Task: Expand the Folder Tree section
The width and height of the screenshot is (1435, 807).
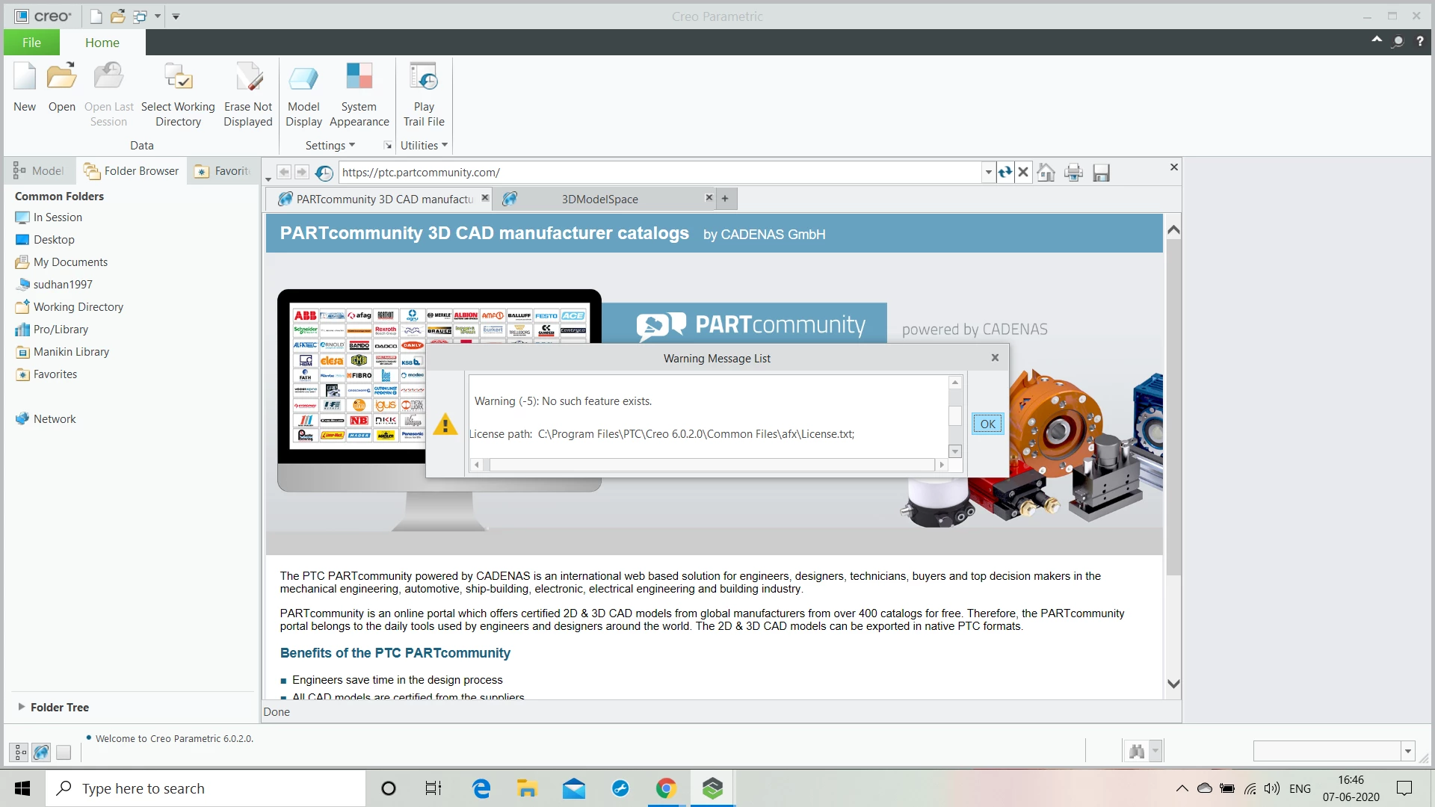Action: [22, 707]
